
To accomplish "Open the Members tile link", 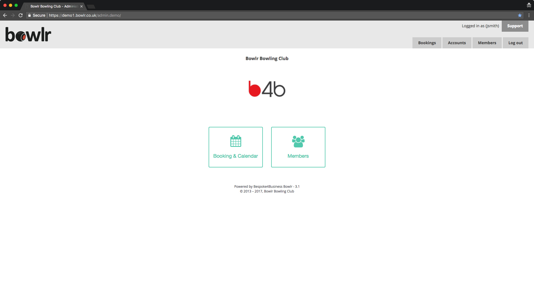I will tap(298, 147).
